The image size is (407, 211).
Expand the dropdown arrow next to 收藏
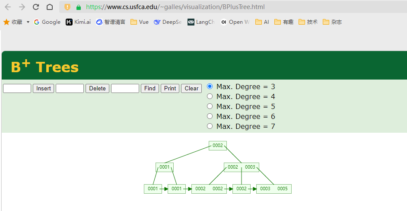pyautogui.click(x=28, y=22)
